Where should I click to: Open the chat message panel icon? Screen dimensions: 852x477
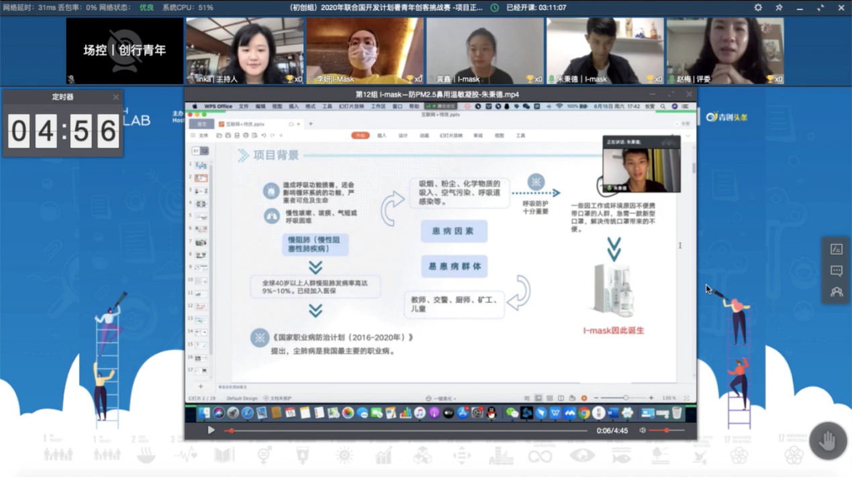point(836,271)
